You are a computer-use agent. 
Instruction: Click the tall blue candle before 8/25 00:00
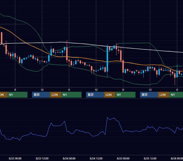click(x=107, y=59)
